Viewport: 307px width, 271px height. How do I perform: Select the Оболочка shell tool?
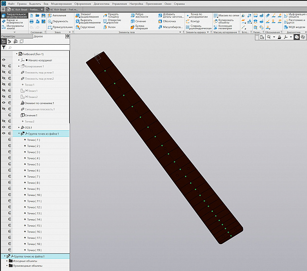coord(169,21)
